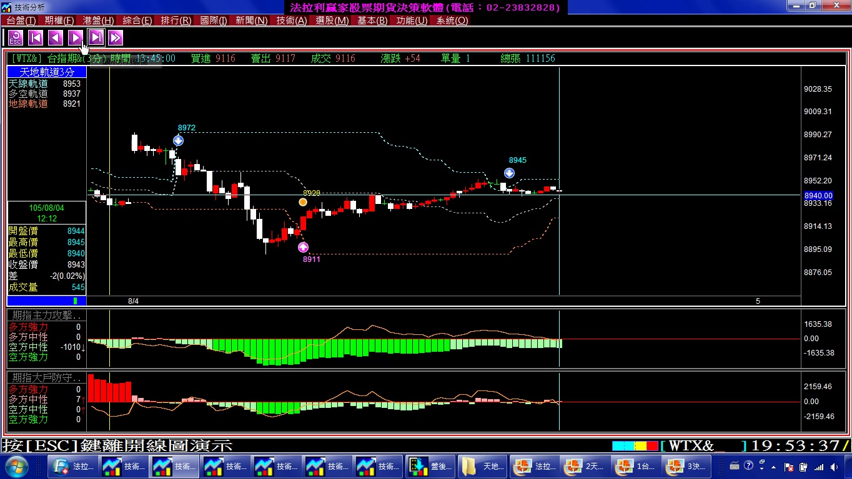The height and width of the screenshot is (479, 852).
Task: Step forward one bar with right arrow
Action: [76, 38]
